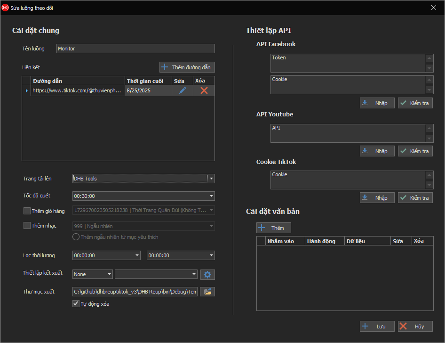445x343 pixels.
Task: Delete the TikTok link with red X icon
Action: [204, 90]
